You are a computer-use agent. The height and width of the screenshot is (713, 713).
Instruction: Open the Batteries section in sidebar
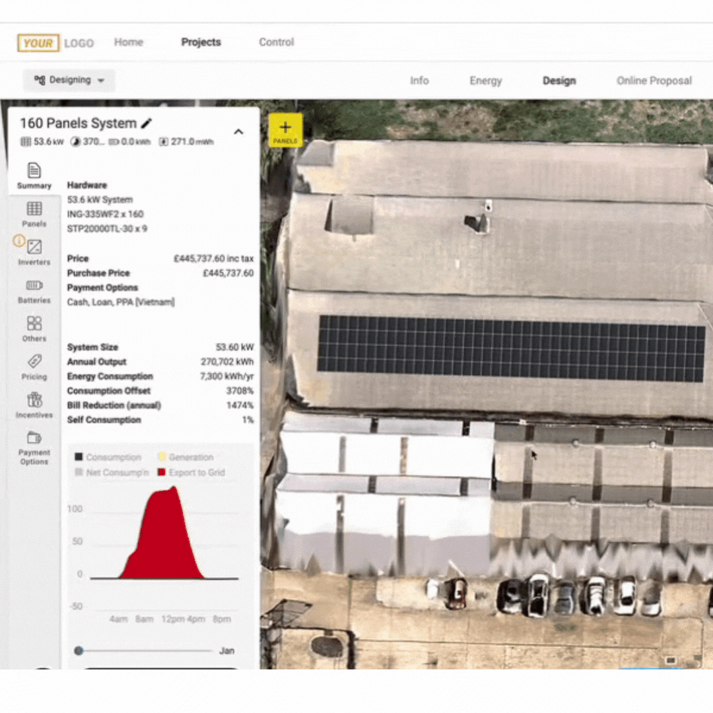point(34,291)
